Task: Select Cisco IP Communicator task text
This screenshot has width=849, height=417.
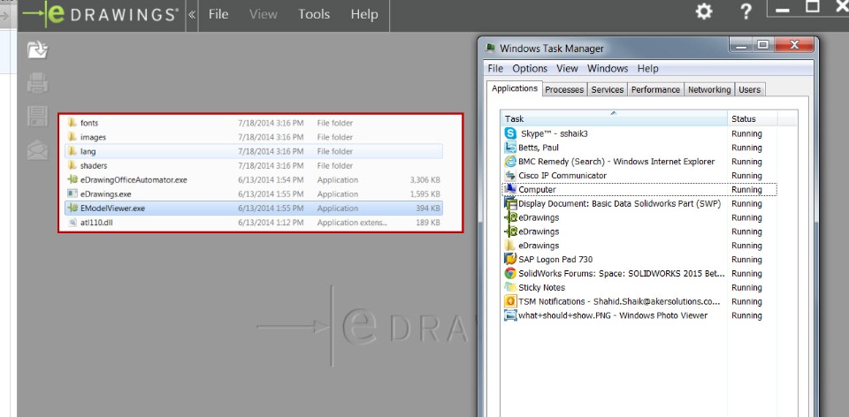Action: tap(562, 175)
